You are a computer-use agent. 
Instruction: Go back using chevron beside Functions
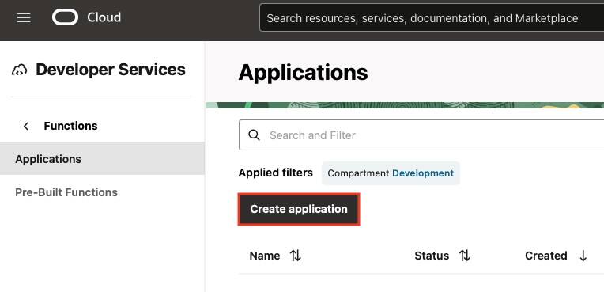click(26, 126)
